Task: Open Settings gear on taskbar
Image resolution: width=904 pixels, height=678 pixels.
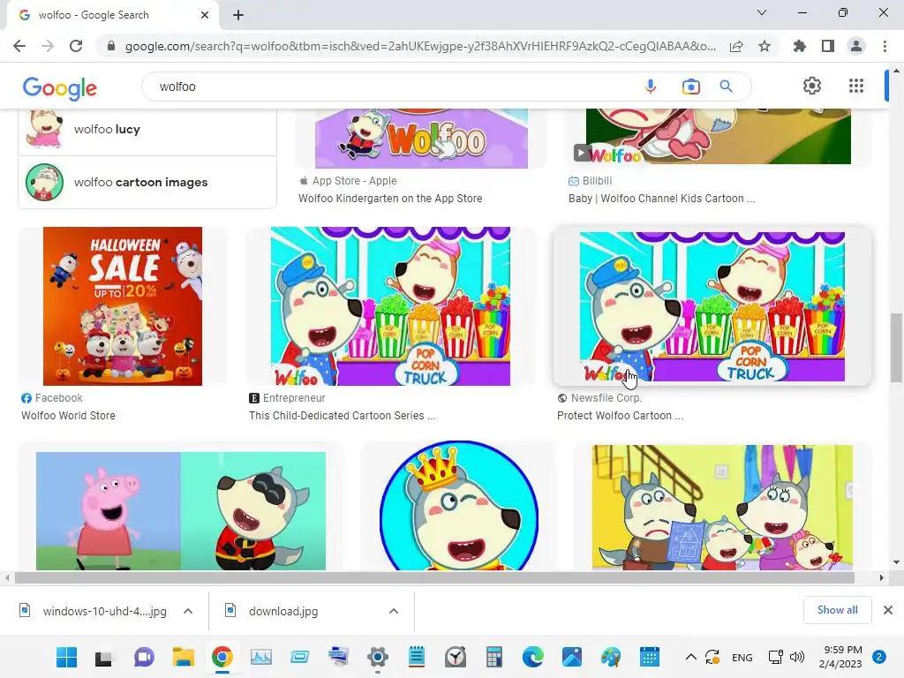Action: click(378, 657)
